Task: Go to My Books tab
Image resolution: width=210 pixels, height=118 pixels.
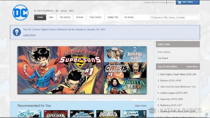Action: point(129,17)
